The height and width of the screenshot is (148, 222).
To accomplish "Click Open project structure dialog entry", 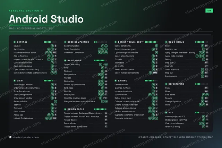I will pos(35,69).
